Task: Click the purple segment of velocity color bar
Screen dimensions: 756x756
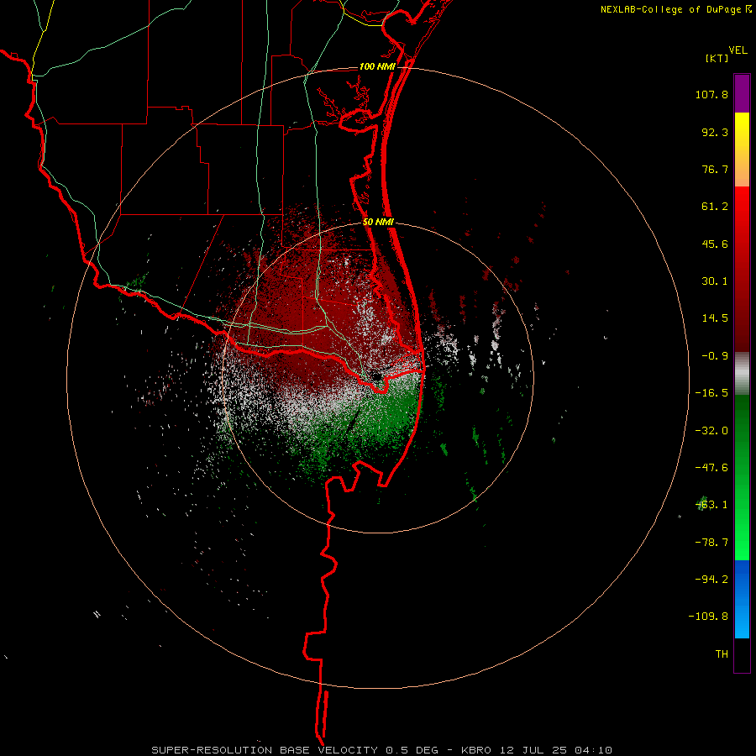Action: 742,93
